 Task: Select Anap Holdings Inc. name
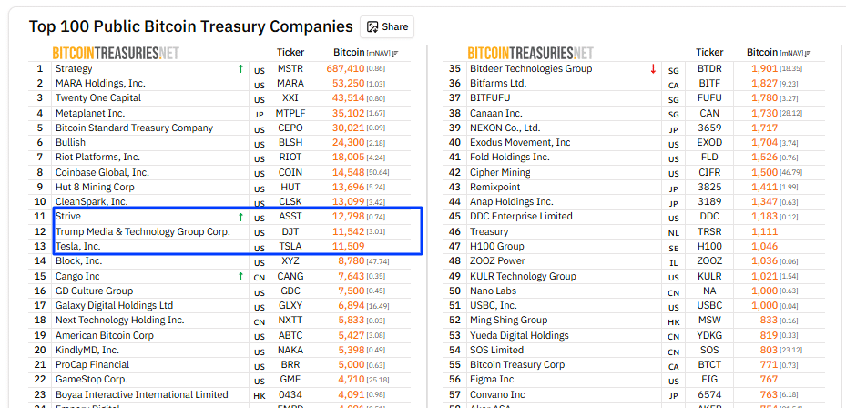512,202
